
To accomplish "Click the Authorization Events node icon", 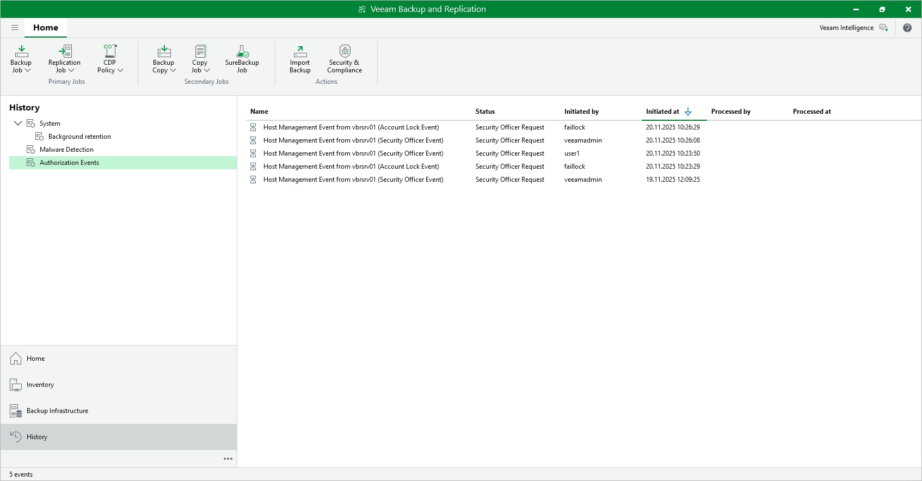I will point(31,163).
